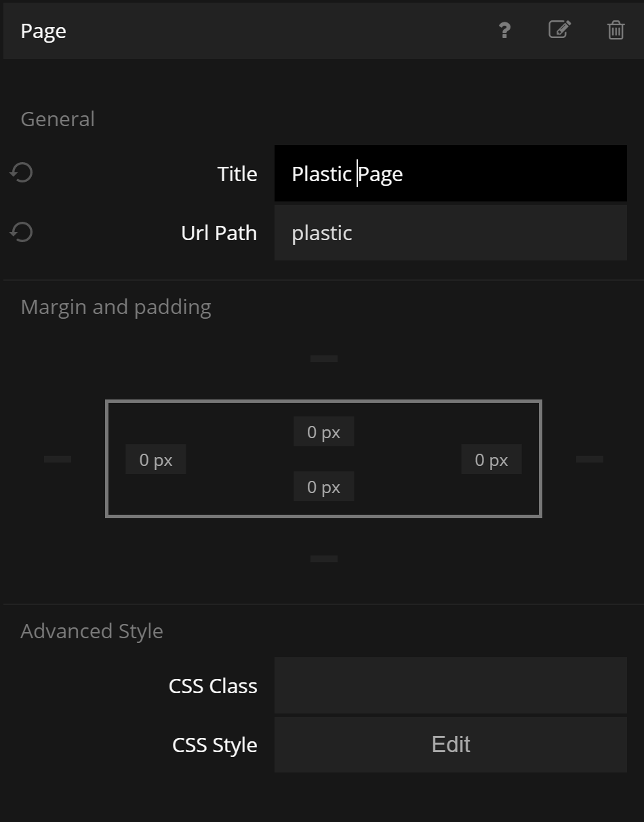Click the CSS Class input field
Viewport: 644px width, 822px height.
(450, 686)
